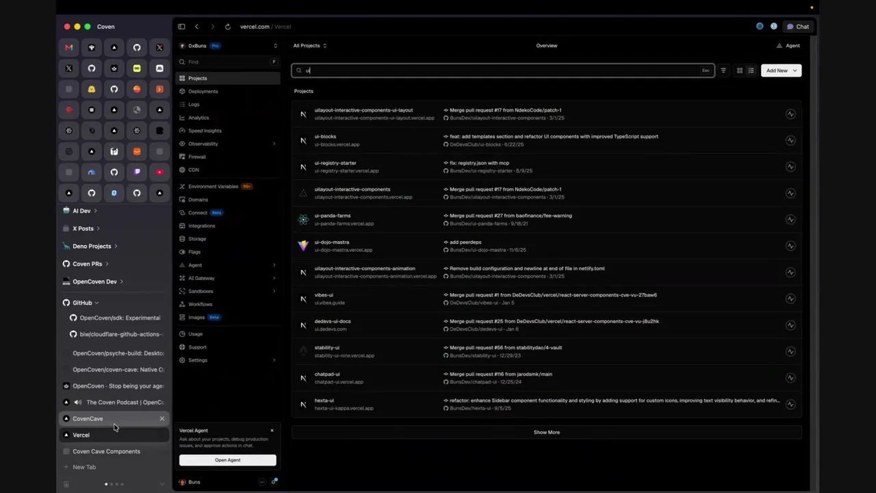876x493 pixels.
Task: Open the Agent link at top right
Action: point(788,46)
